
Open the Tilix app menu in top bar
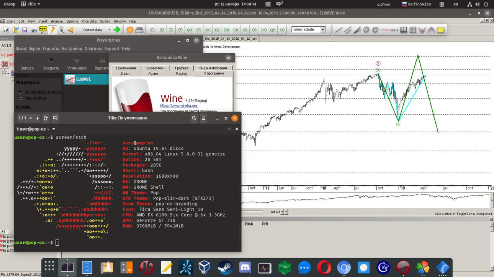tap(31, 4)
